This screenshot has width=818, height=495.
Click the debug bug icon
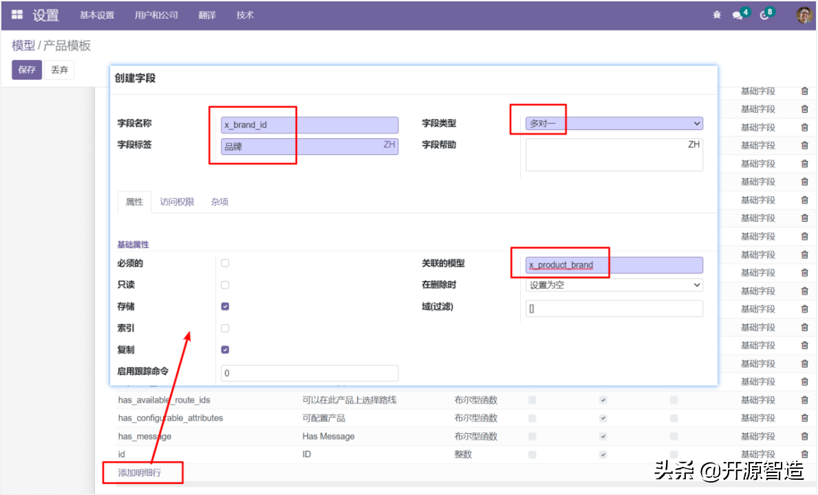717,15
